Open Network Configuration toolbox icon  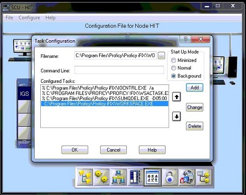pos(118,177)
